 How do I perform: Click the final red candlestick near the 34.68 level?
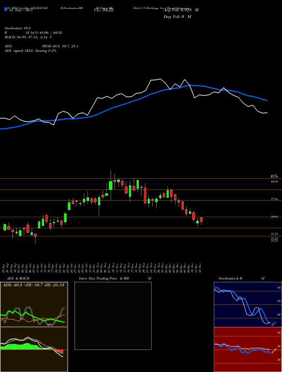tap(201, 220)
